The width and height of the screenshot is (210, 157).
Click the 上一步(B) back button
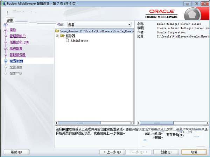point(112,152)
